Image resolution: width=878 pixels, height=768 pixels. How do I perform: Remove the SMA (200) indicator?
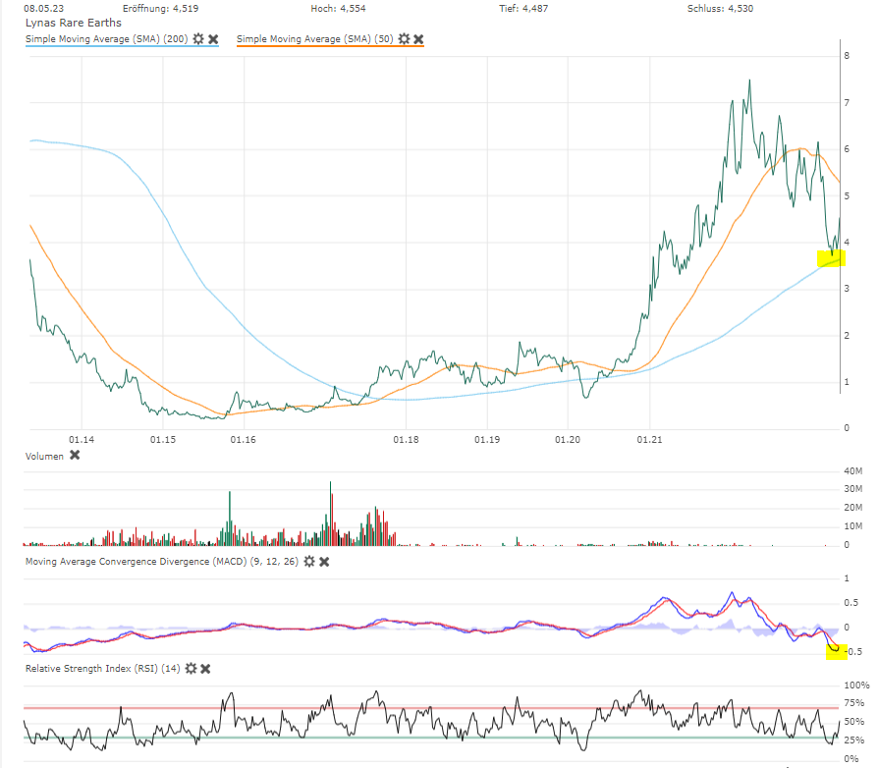[x=213, y=38]
